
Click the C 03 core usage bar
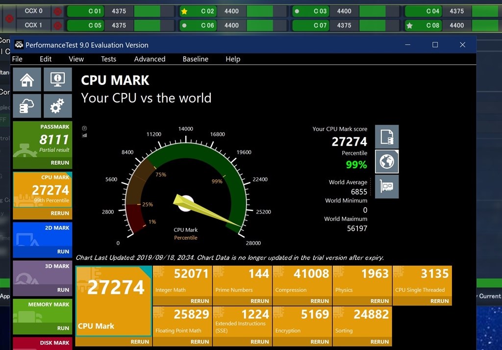coord(379,11)
